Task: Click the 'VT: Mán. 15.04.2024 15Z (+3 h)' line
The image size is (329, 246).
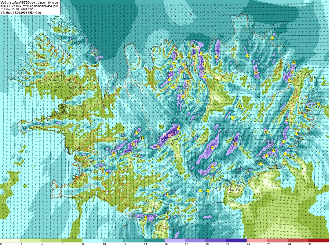Action: (x=21, y=13)
